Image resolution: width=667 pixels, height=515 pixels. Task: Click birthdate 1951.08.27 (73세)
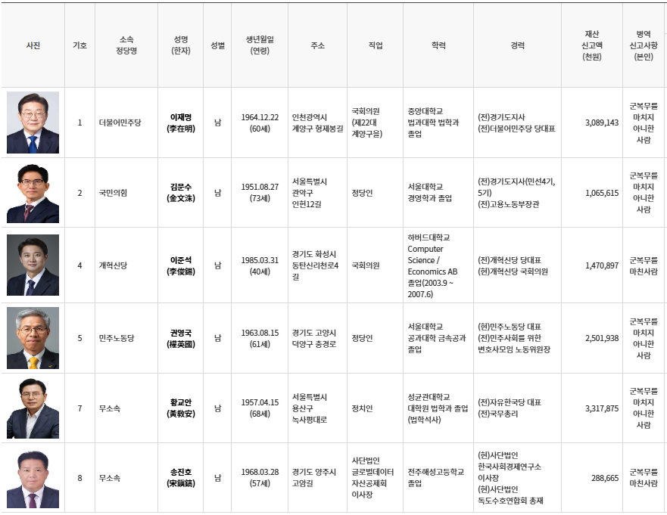pyautogui.click(x=260, y=193)
